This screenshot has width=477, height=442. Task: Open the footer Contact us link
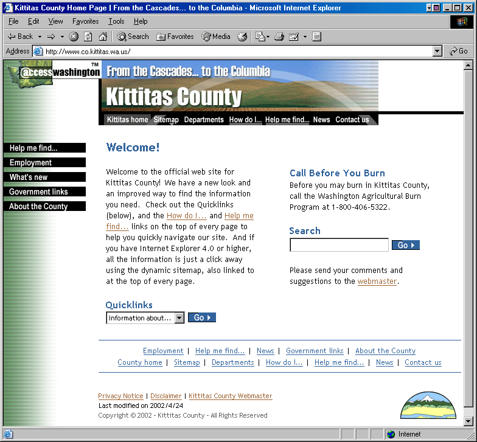tap(423, 362)
